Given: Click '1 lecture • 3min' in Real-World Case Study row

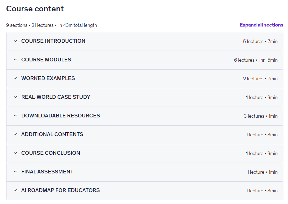Looking at the screenshot, I should point(262,97).
